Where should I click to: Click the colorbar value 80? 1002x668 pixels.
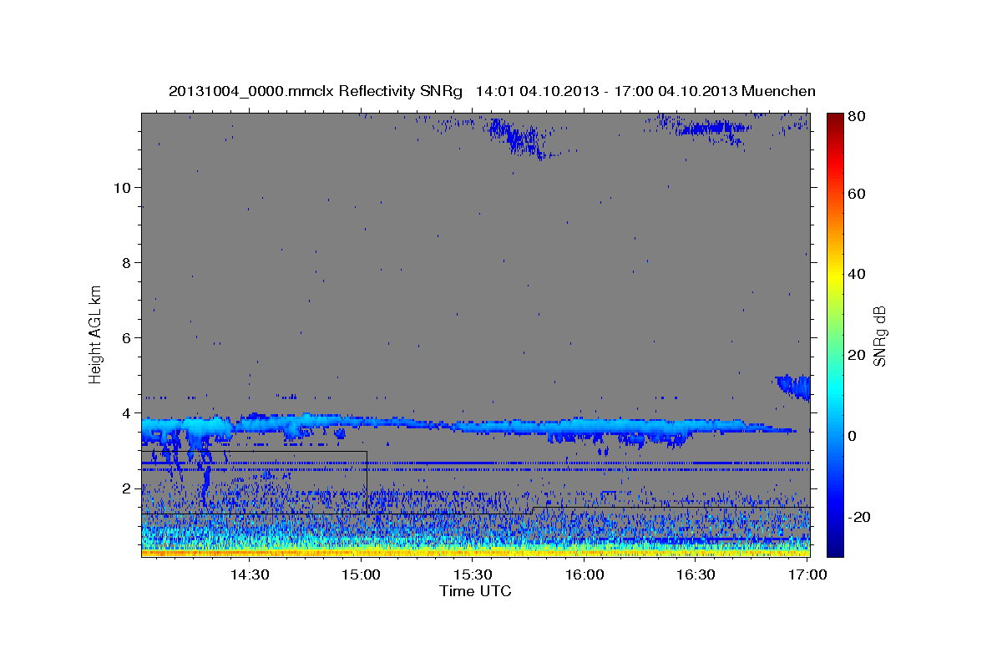point(857,116)
